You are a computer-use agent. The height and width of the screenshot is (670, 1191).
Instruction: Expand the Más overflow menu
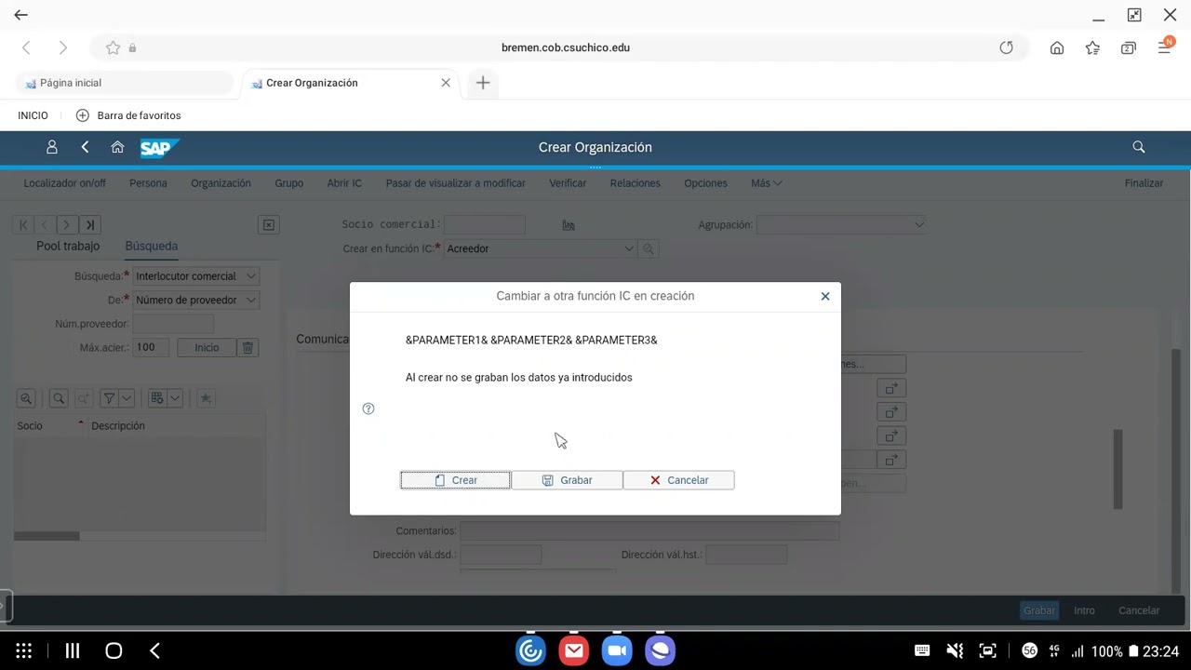click(766, 183)
